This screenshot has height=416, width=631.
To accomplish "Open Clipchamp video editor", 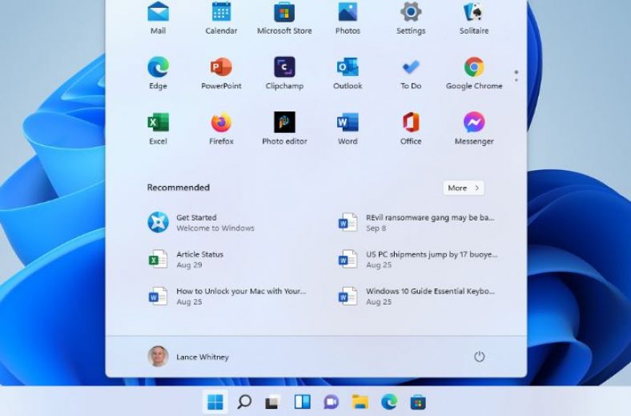I will (x=284, y=73).
